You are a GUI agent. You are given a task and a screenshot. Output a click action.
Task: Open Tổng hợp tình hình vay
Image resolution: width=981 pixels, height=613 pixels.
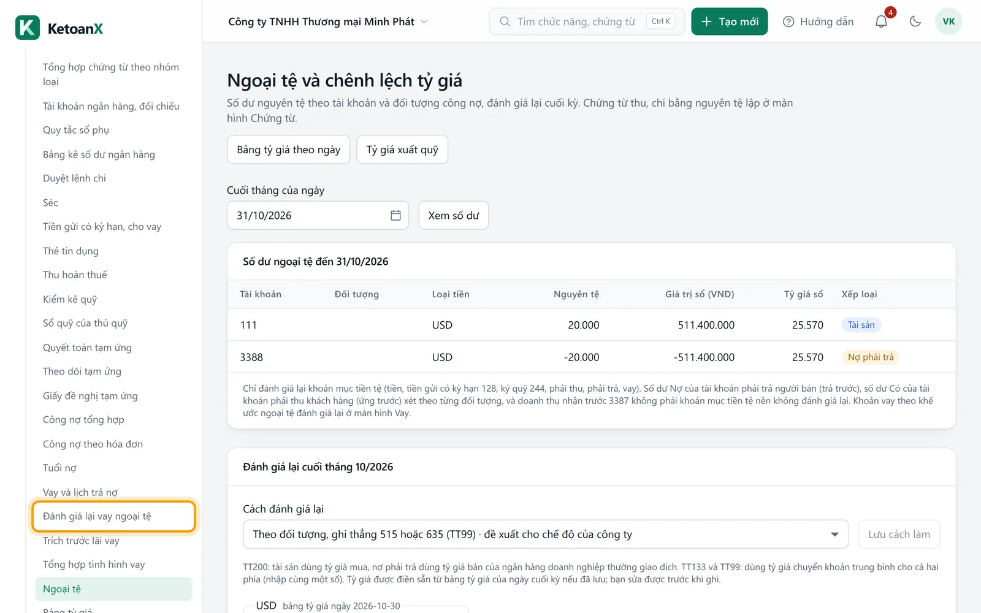click(113, 565)
